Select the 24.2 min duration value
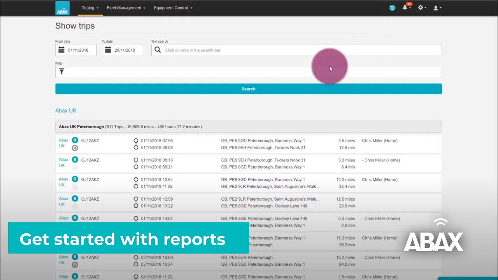Viewport: 498px width, 280px height. pos(347,264)
